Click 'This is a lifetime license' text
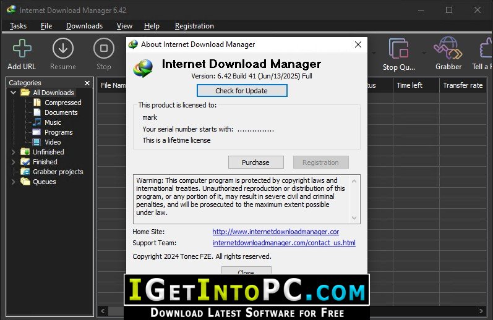This screenshot has height=320, width=493. (x=176, y=140)
